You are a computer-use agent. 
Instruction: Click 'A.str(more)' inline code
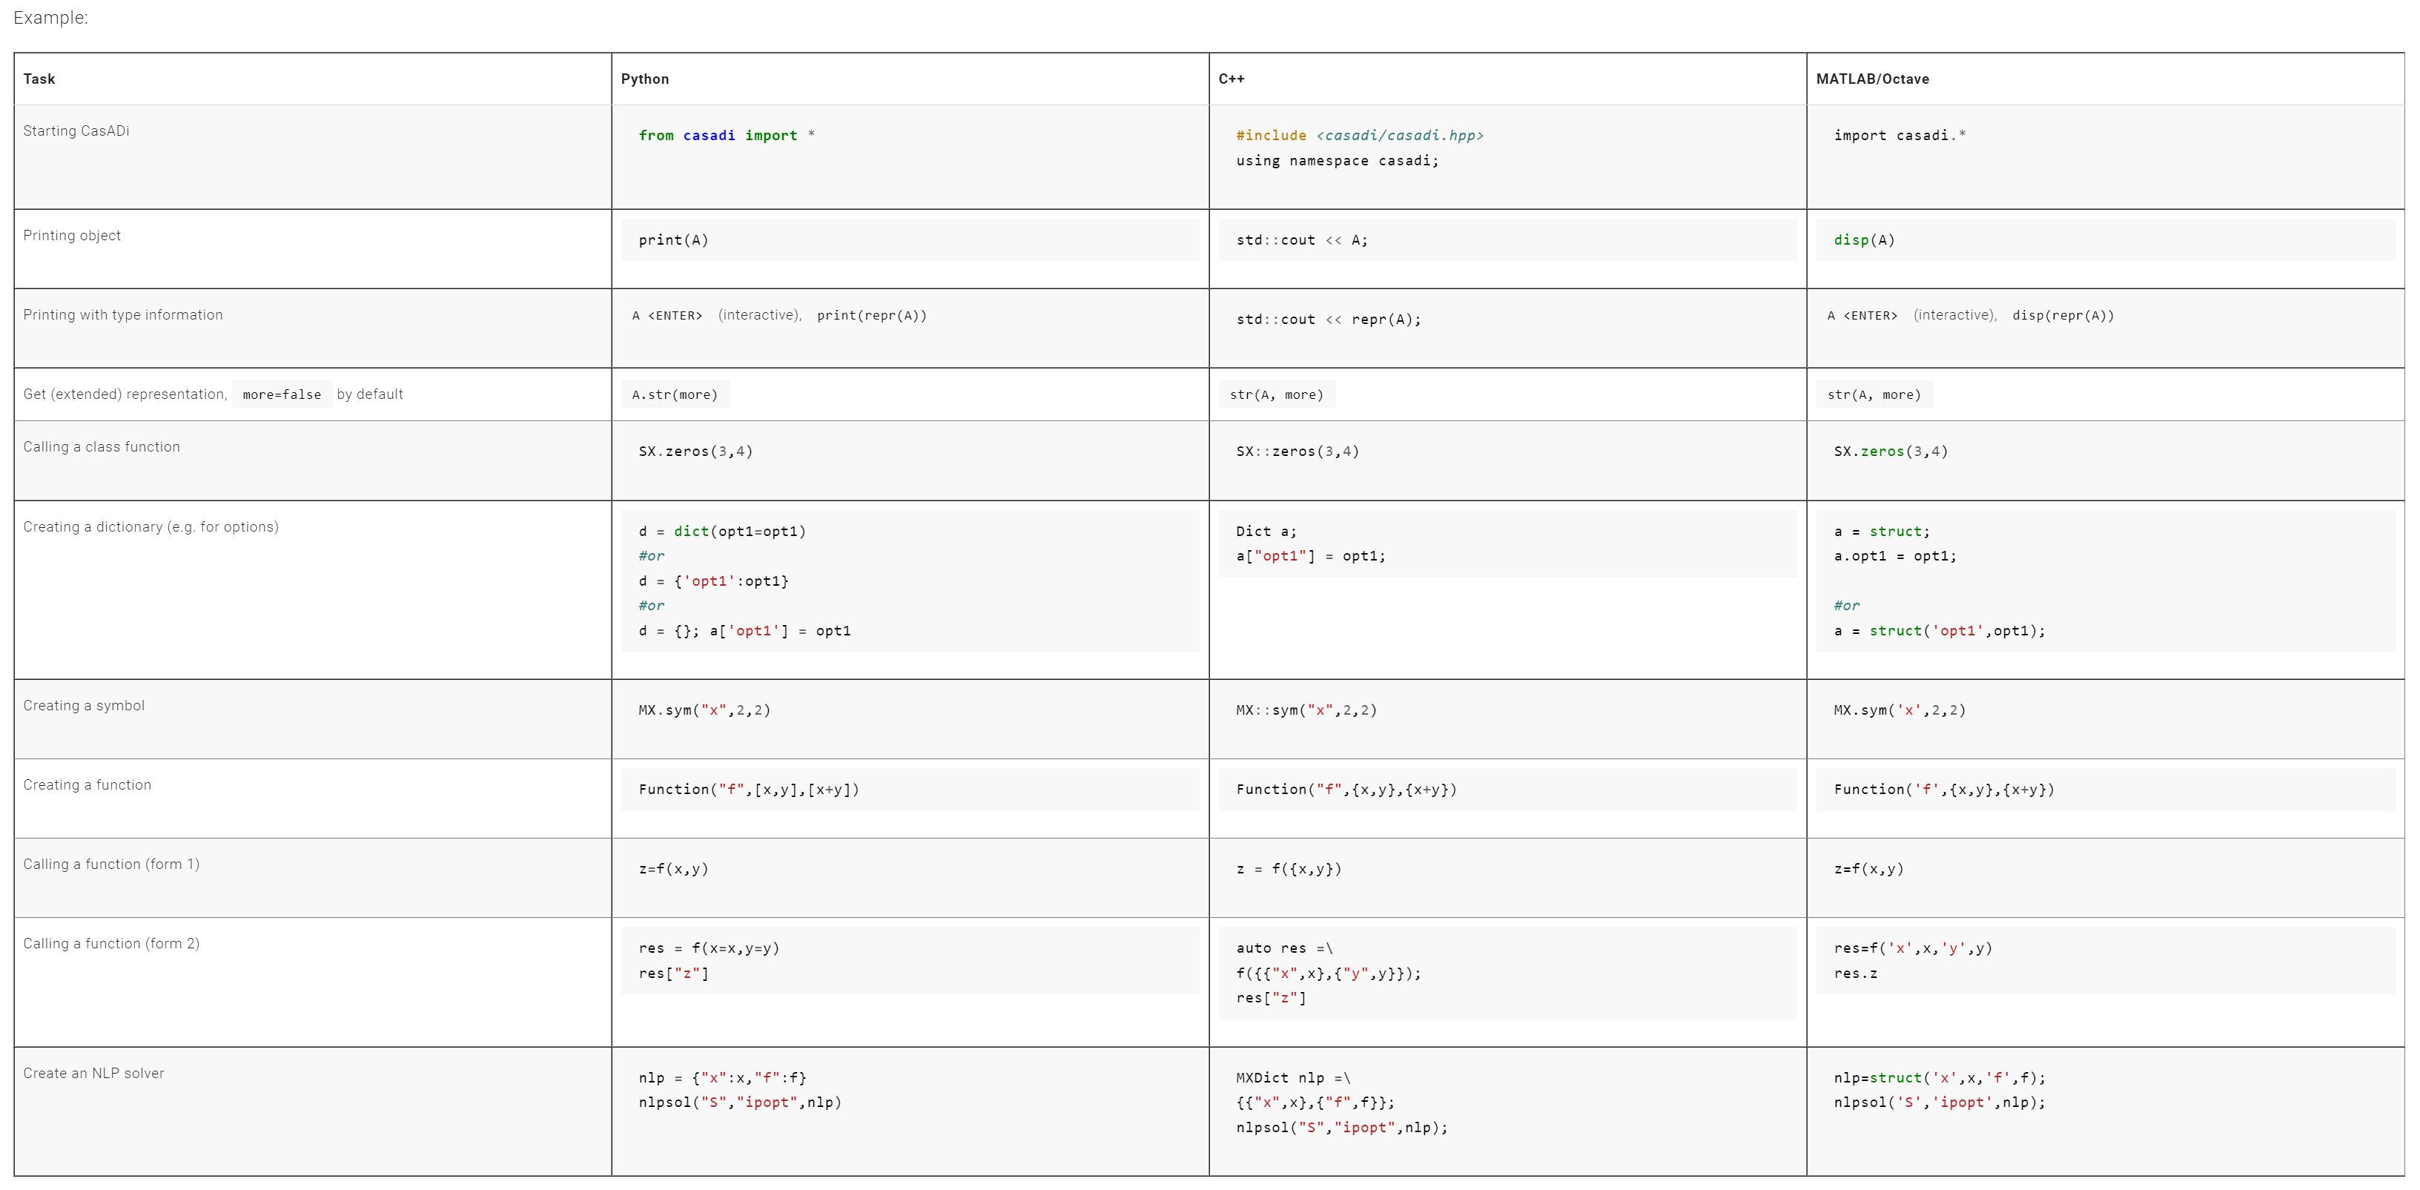tap(675, 394)
